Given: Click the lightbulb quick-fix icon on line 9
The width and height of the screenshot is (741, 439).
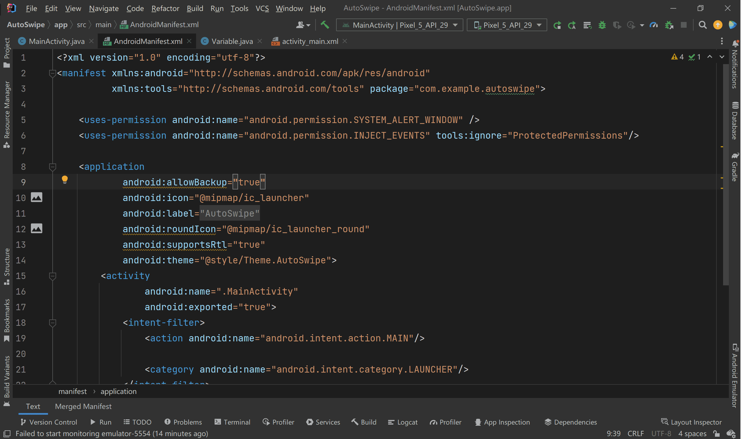Looking at the screenshot, I should pyautogui.click(x=64, y=180).
